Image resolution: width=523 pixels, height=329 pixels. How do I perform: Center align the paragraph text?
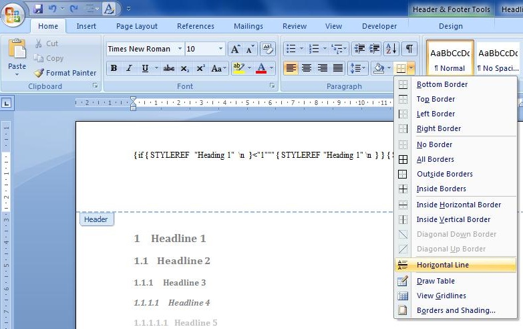click(x=307, y=68)
